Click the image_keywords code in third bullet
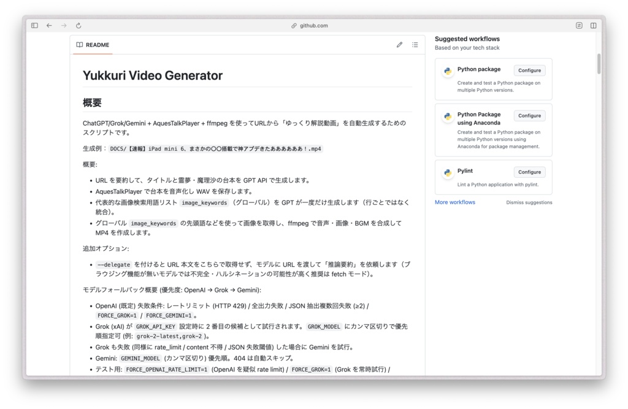 point(204,203)
